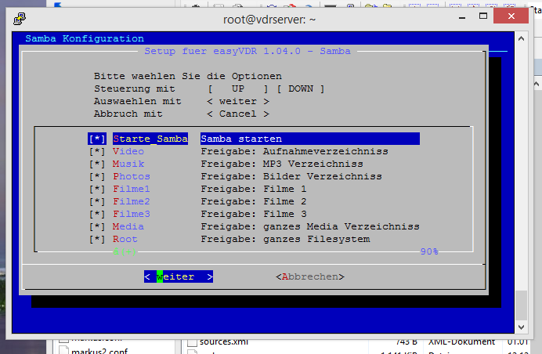
Task: Click the root@vdrserver window title
Action: [x=269, y=20]
